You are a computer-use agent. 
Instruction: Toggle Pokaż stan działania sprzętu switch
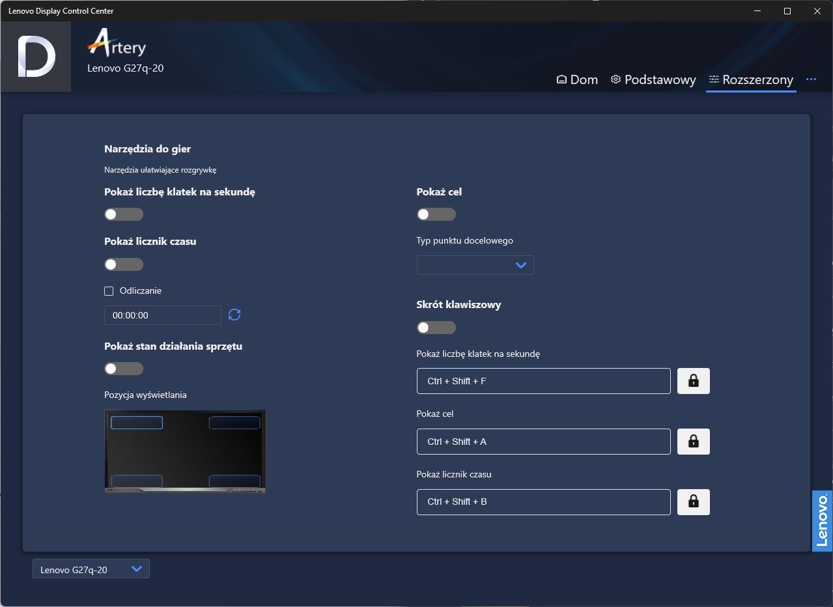(124, 369)
